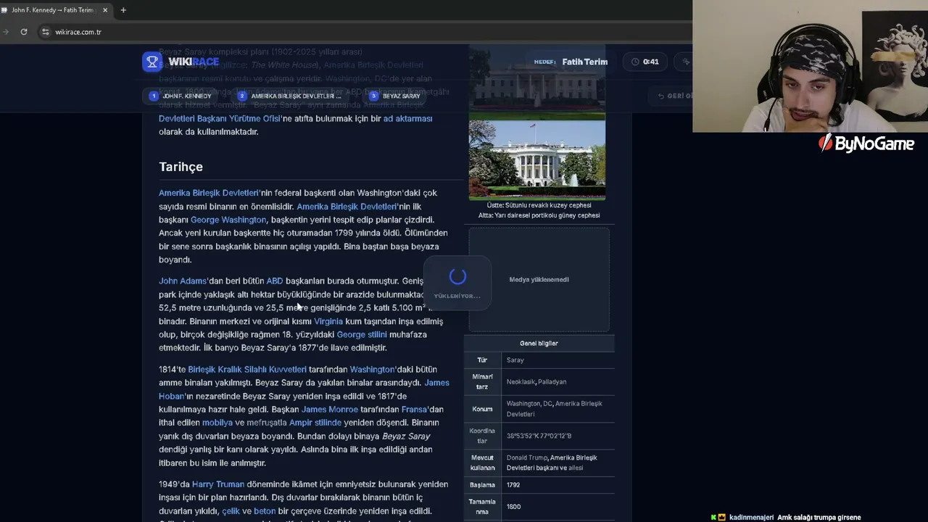Open the James Monroe link
Image resolution: width=928 pixels, height=522 pixels.
[x=330, y=410]
